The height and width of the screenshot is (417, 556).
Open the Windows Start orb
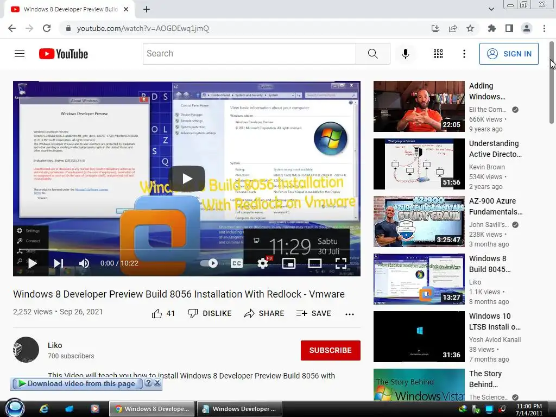coord(15,408)
